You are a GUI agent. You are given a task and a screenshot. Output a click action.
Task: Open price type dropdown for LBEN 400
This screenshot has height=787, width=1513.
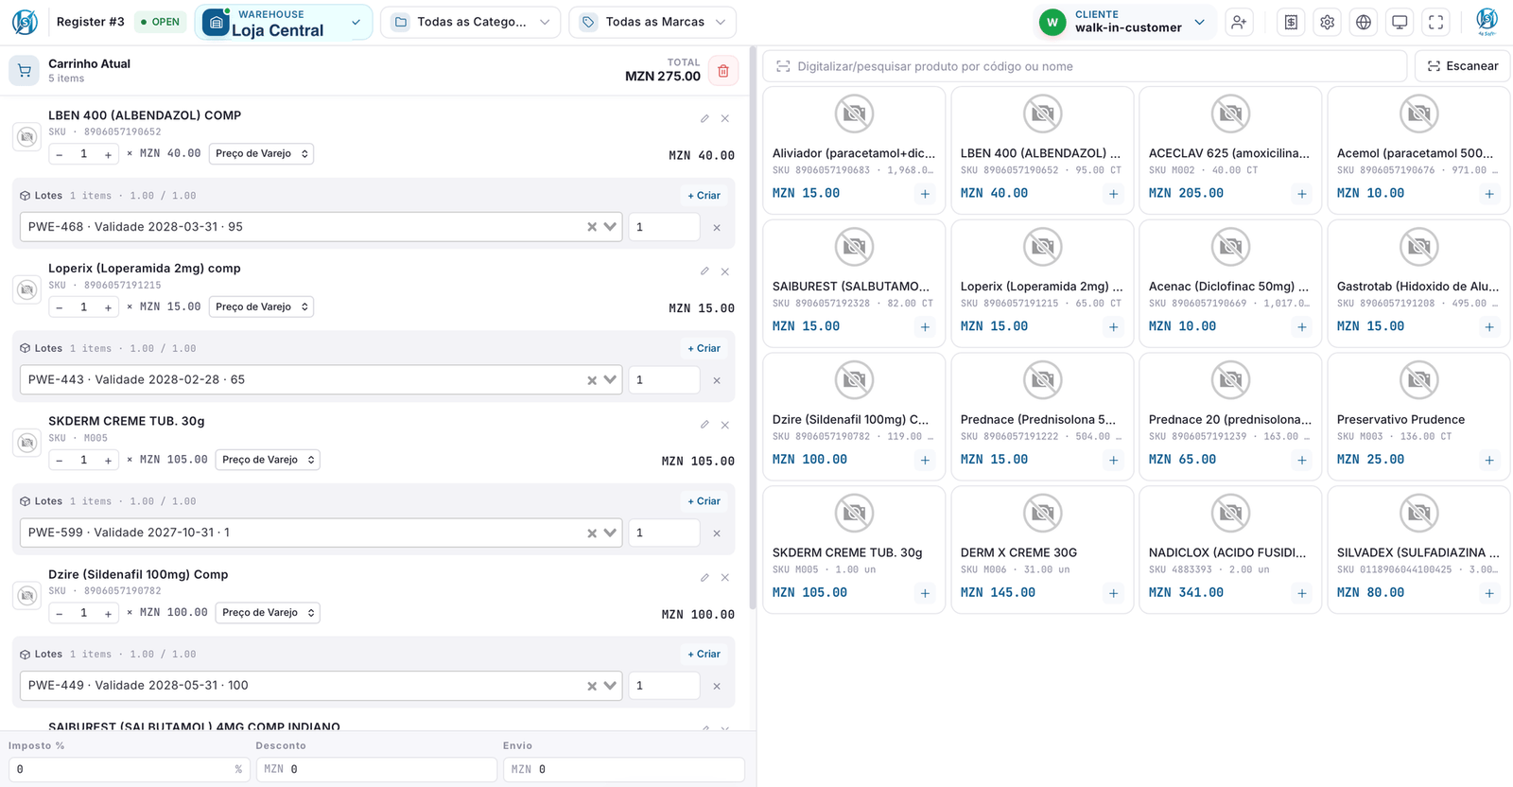(261, 153)
